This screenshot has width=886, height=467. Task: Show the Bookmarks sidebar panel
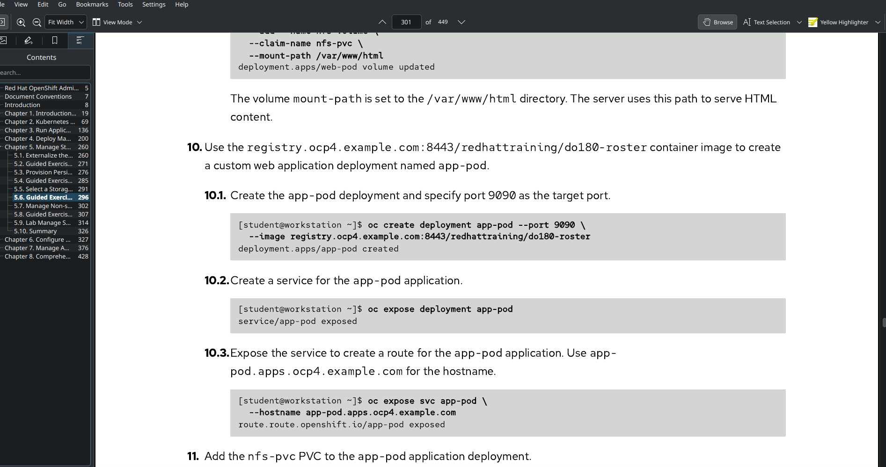pyautogui.click(x=55, y=41)
